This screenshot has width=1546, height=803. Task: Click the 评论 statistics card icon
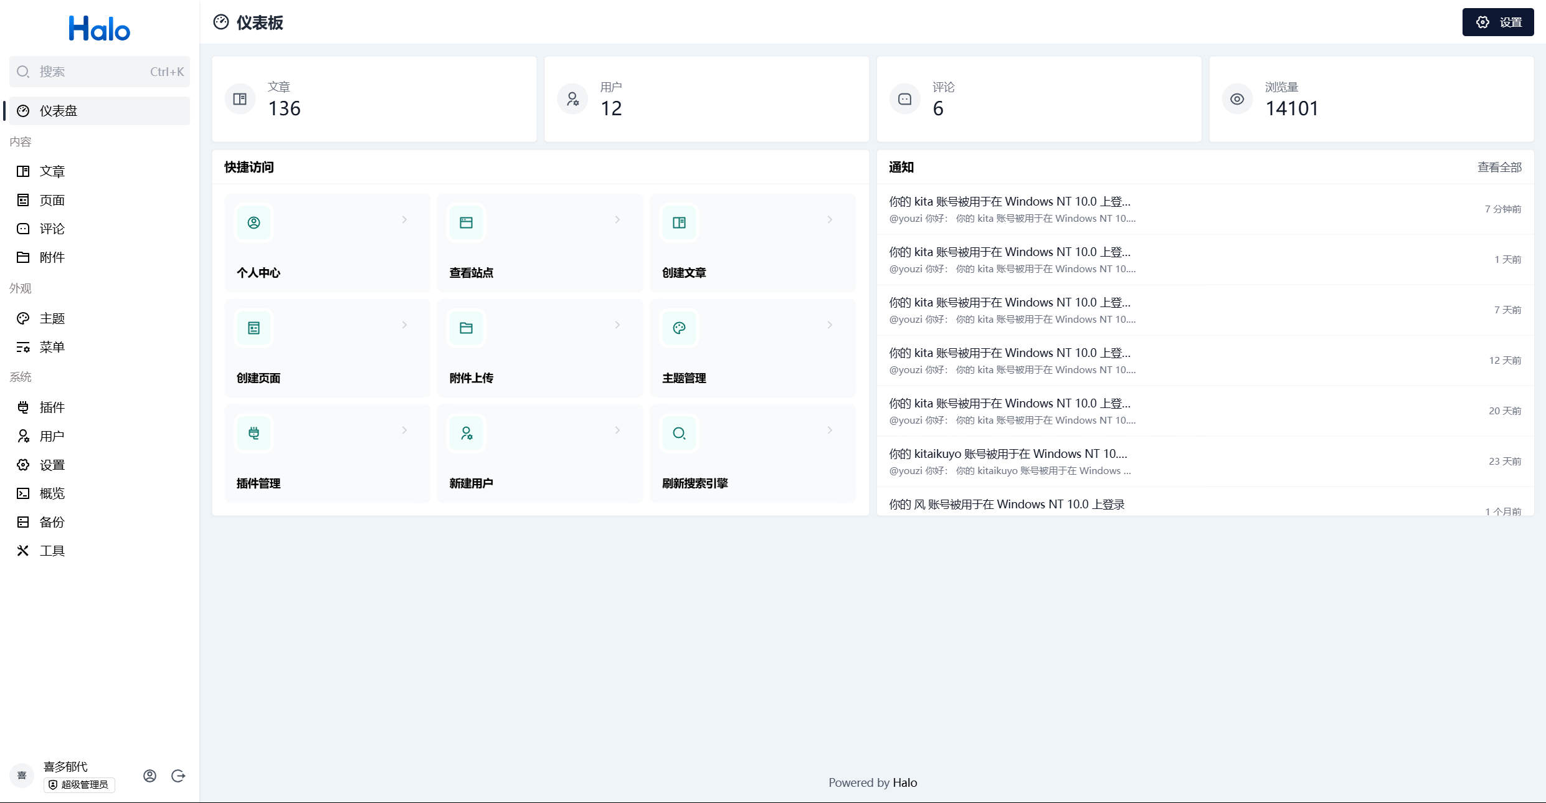[x=905, y=99]
